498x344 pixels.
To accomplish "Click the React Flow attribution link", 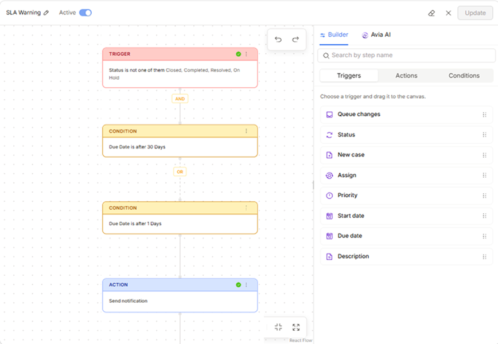I will click(x=301, y=341).
